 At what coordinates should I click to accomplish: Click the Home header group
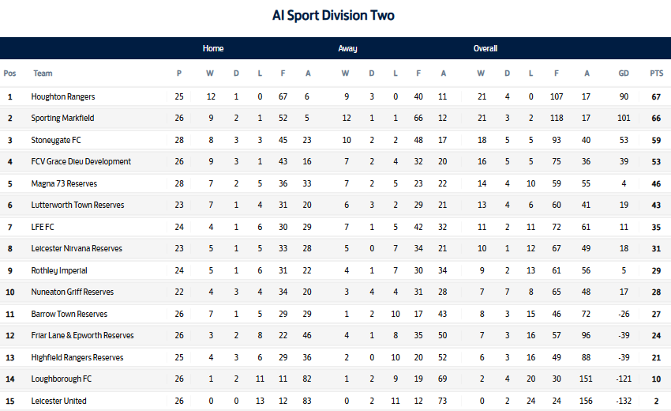pos(213,48)
